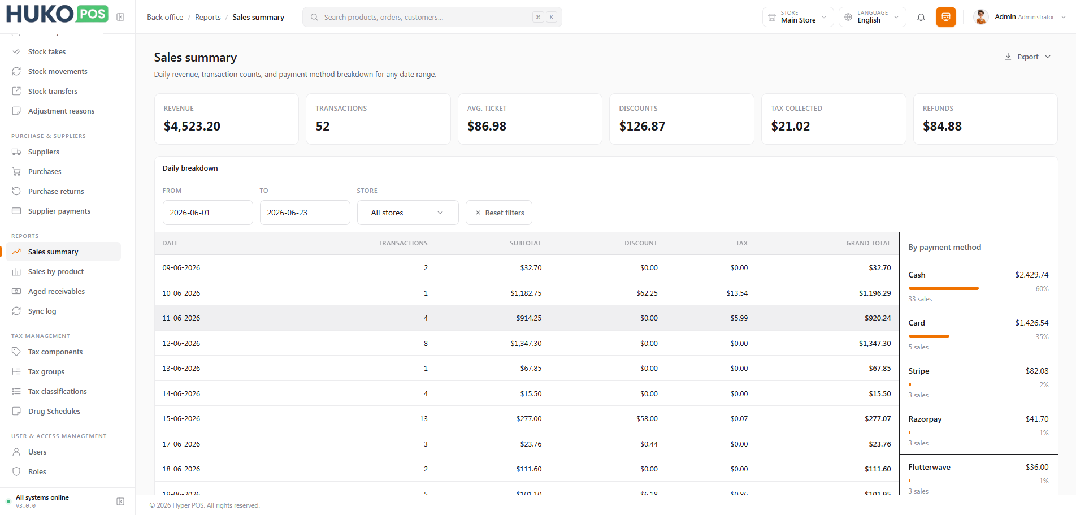1076x515 pixels.
Task: Click the From date field 2026-06-01
Action: pos(208,213)
